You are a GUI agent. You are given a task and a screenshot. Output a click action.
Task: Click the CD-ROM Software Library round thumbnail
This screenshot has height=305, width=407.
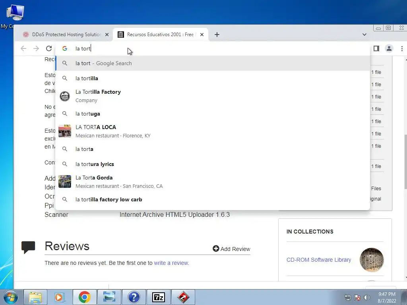(372, 260)
